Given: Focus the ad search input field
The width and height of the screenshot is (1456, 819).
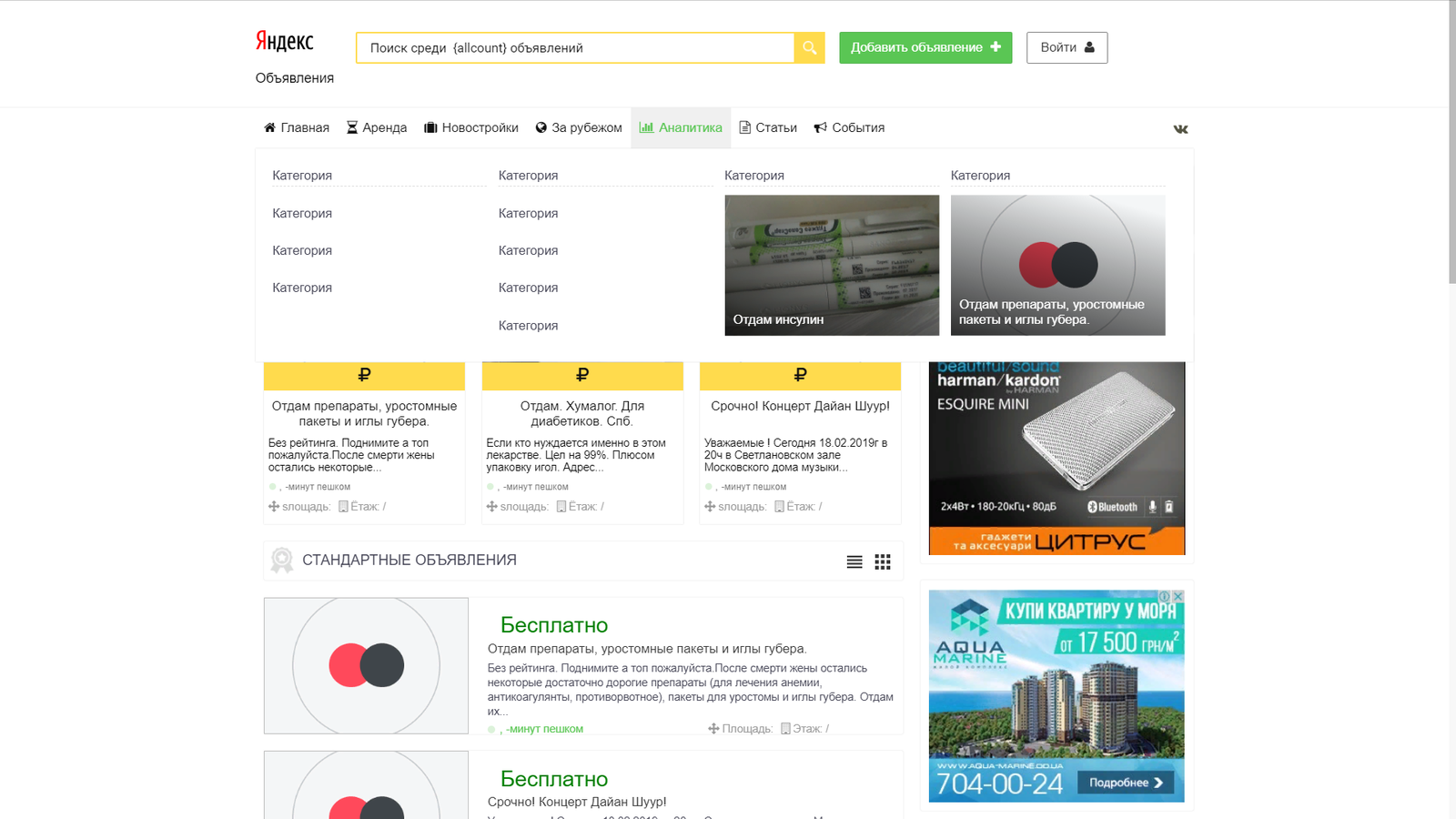Looking at the screenshot, I should click(x=575, y=47).
